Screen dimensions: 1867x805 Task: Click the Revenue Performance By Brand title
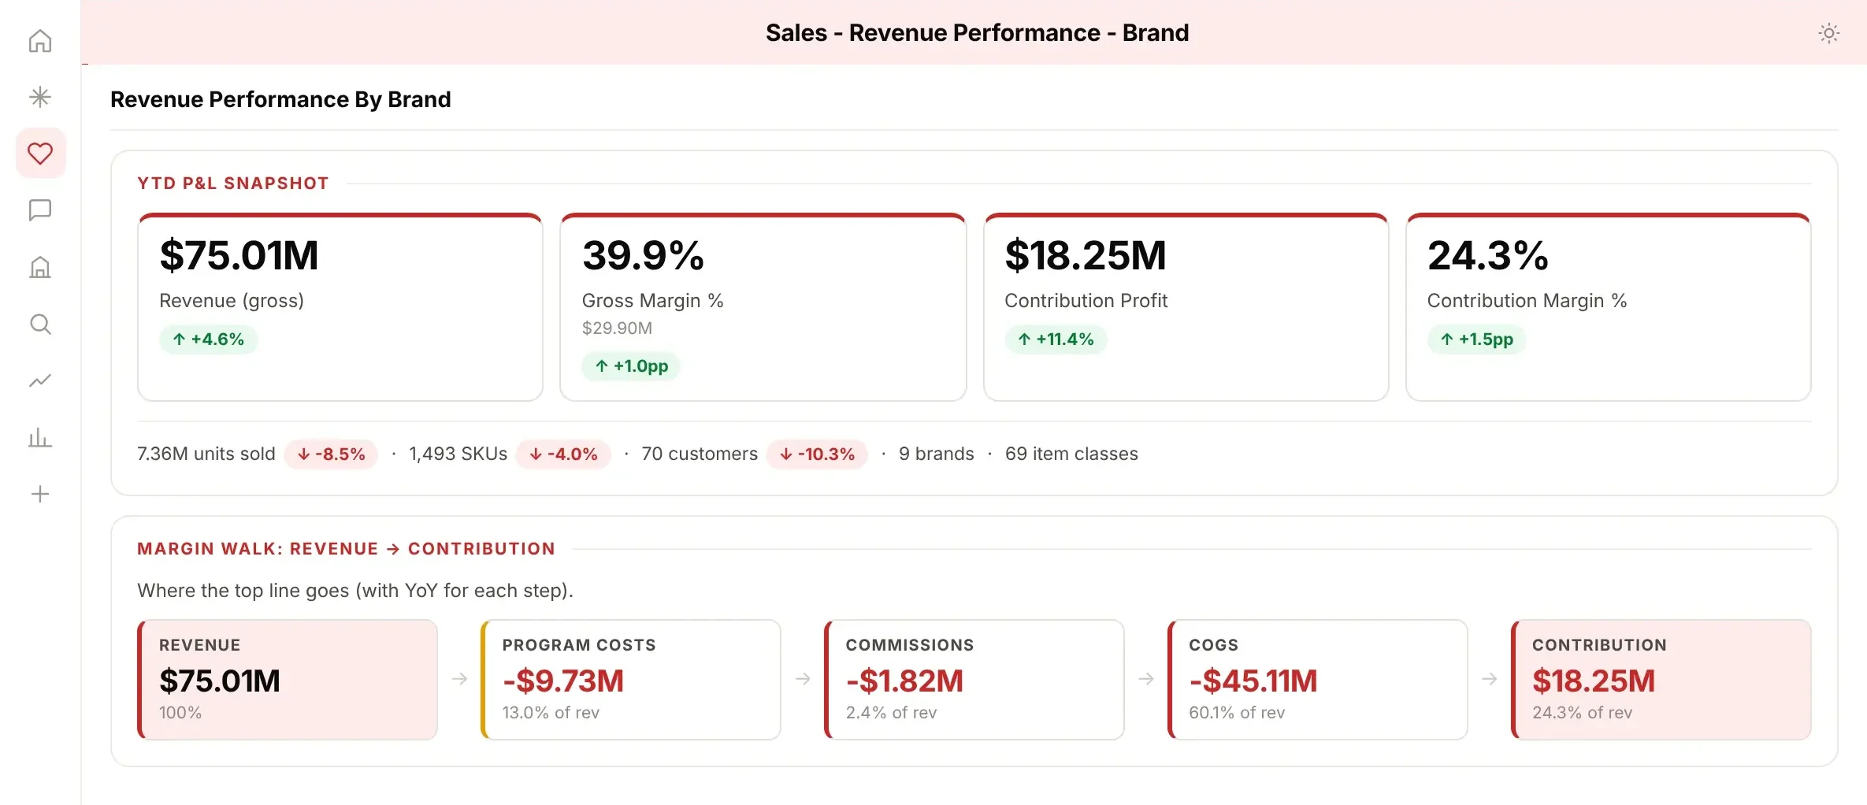[x=280, y=99]
